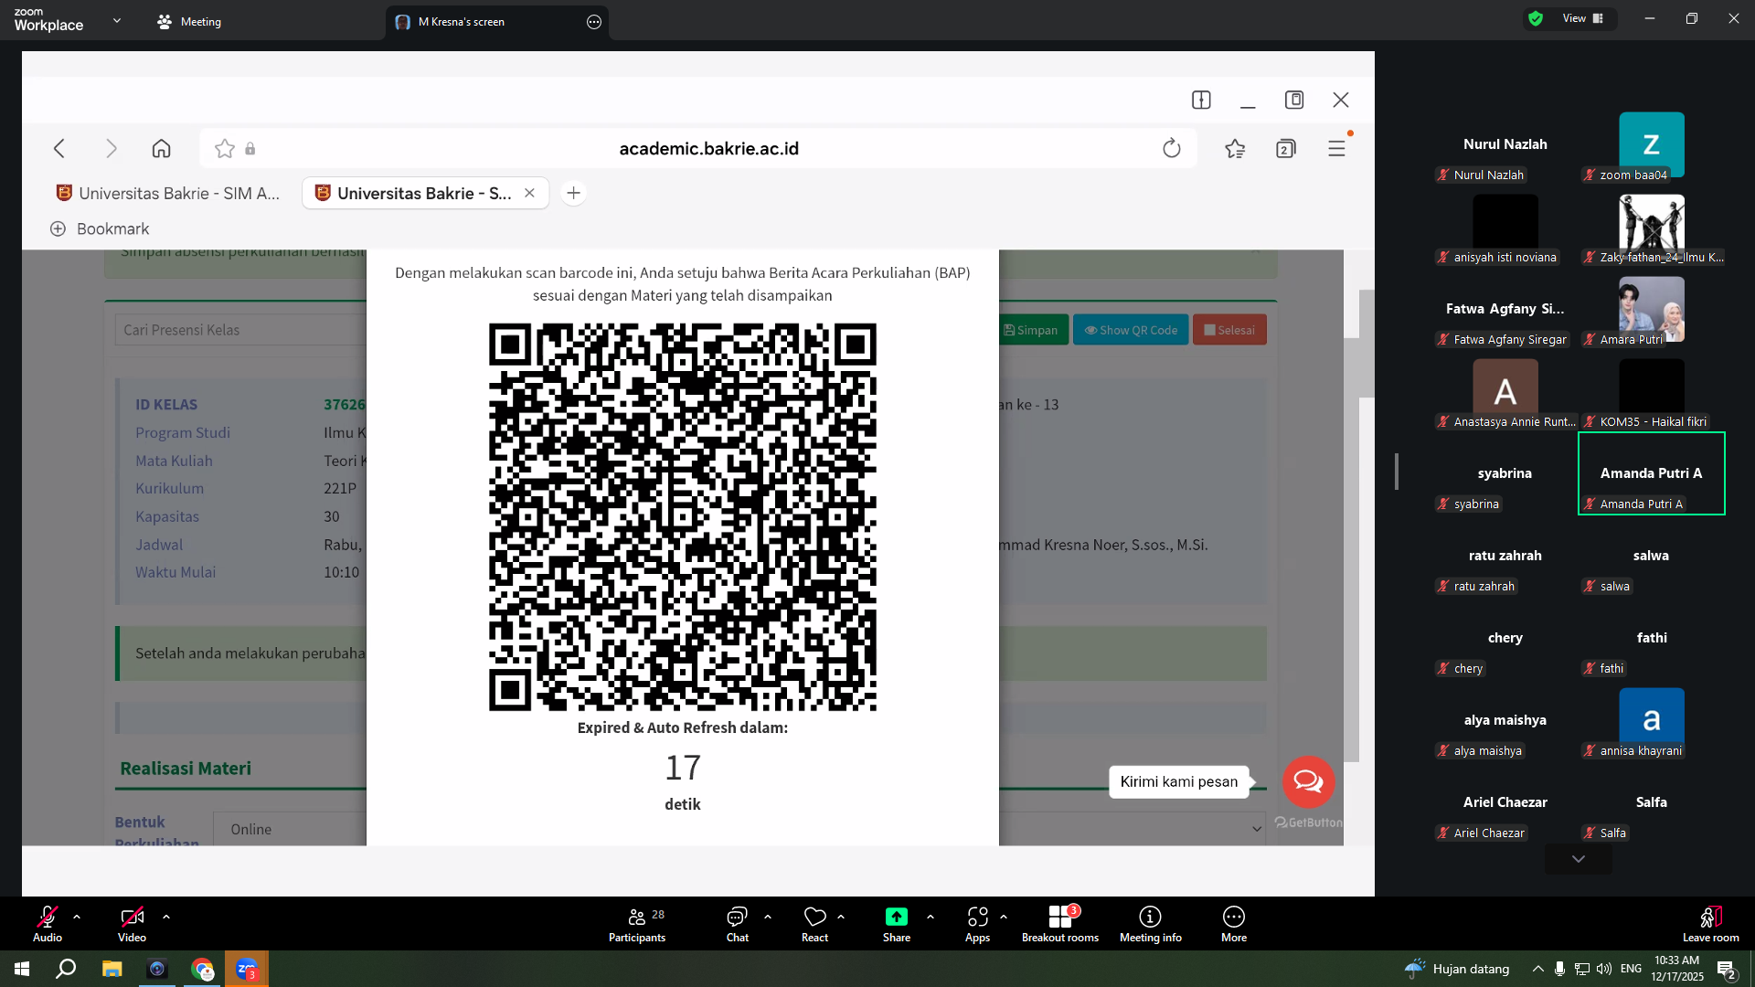This screenshot has height=987, width=1755.
Task: Open the taskbar volume control
Action: coord(1604,969)
